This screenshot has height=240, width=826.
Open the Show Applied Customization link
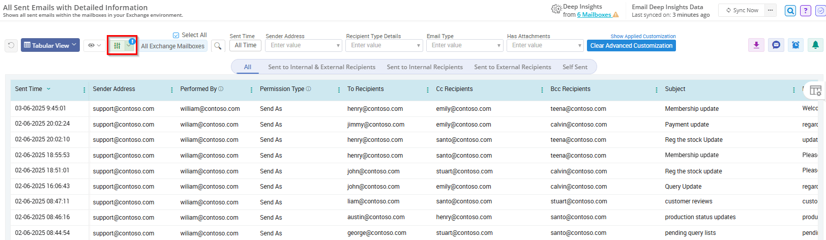(x=643, y=36)
